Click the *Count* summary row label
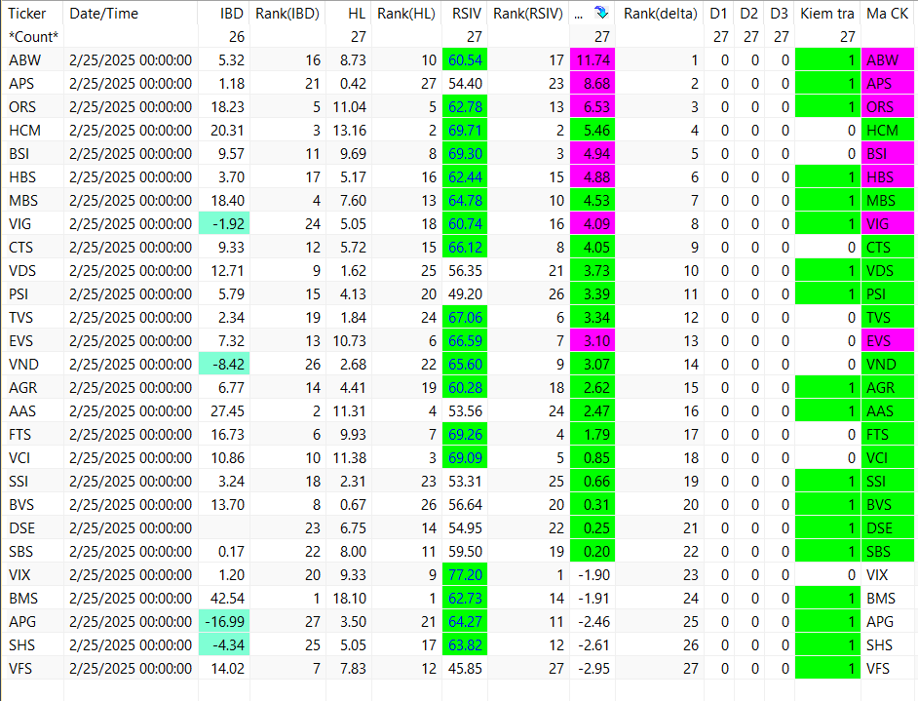Image resolution: width=918 pixels, height=701 pixels. pos(33,37)
